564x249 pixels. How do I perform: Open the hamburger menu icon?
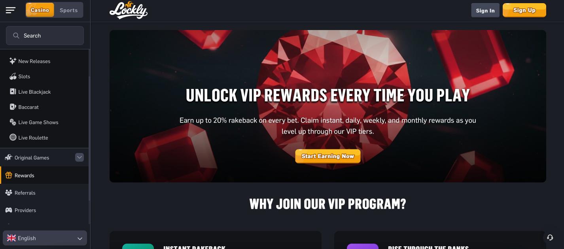(x=11, y=10)
